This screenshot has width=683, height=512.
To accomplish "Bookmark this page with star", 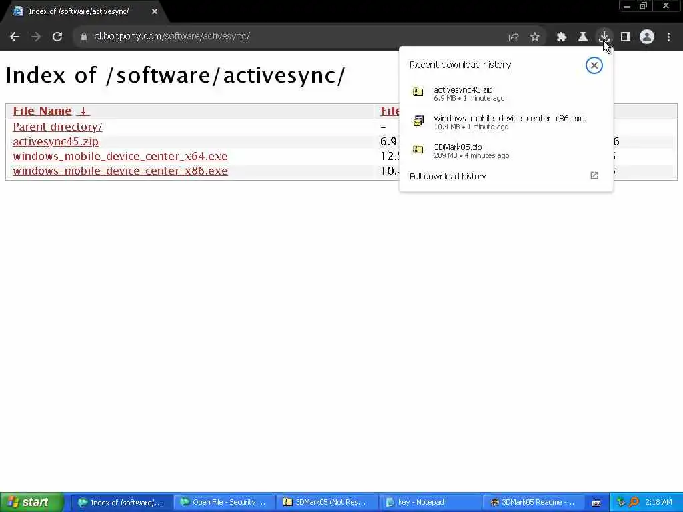I will tap(535, 37).
